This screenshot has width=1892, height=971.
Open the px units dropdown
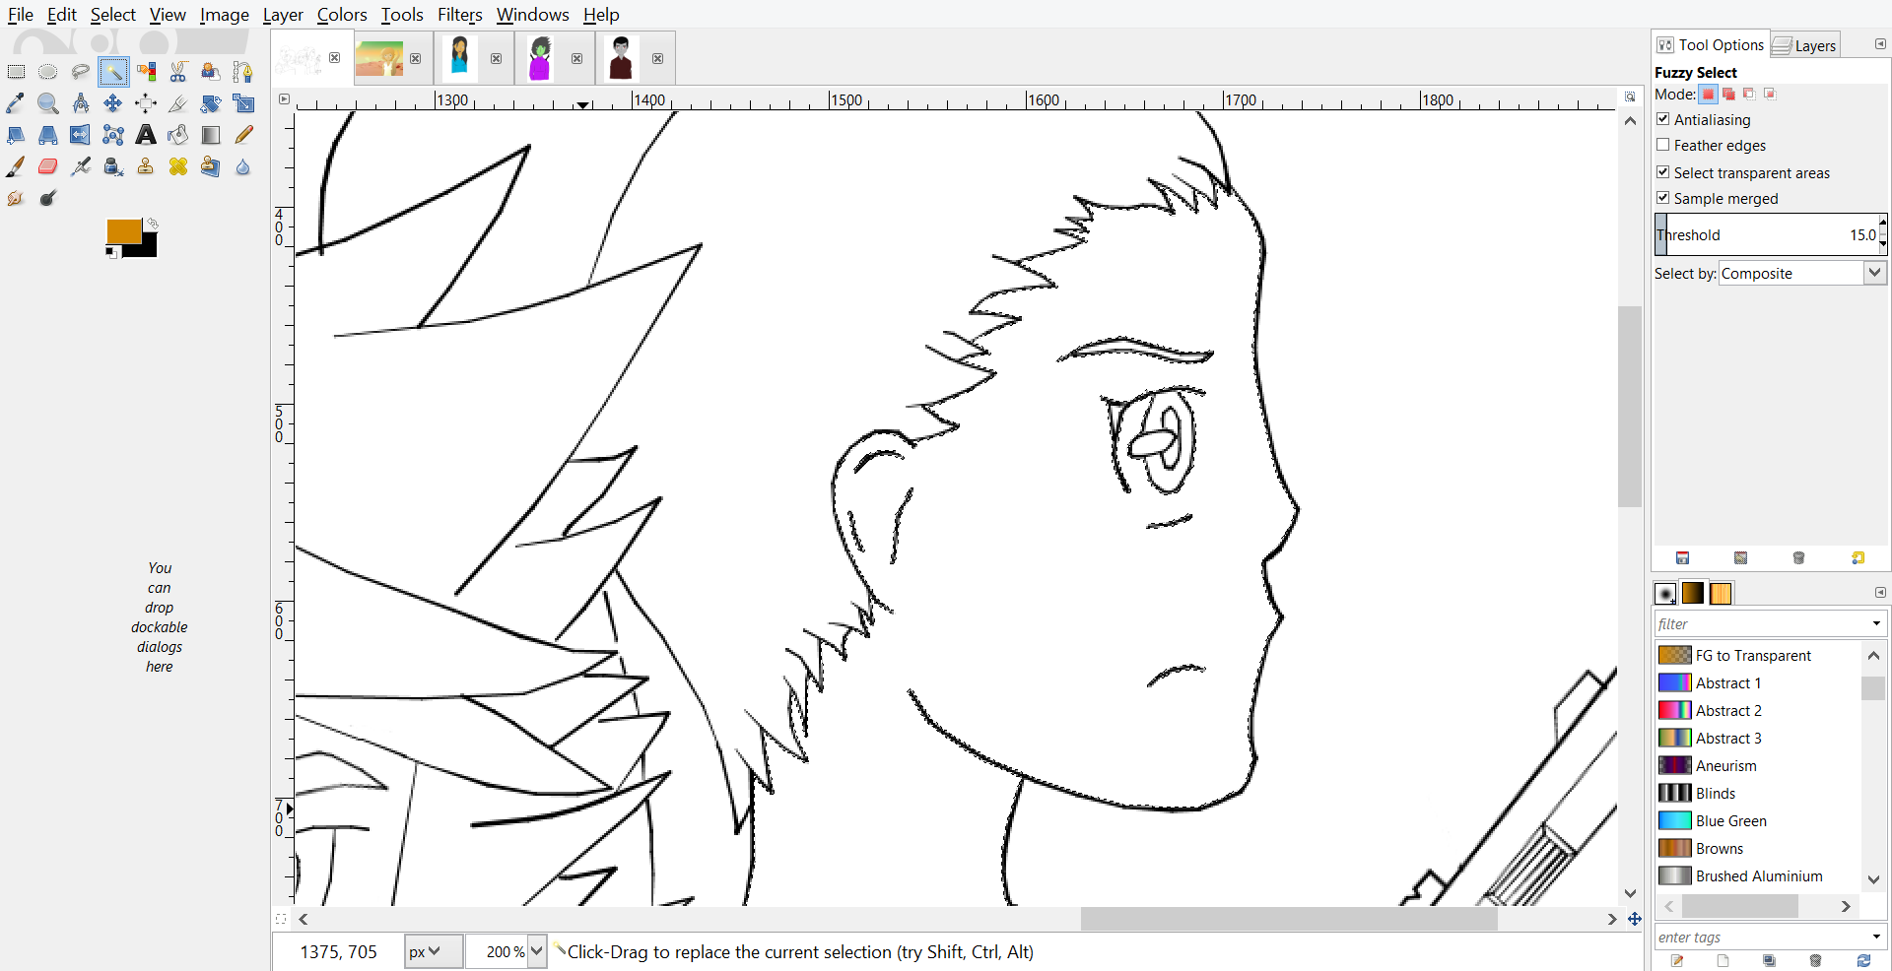pos(433,951)
